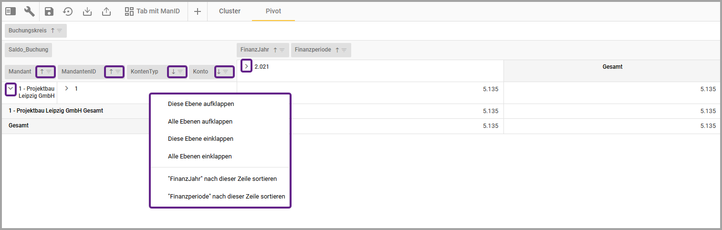Click the Buchungskreis filter field chip

coord(28,31)
